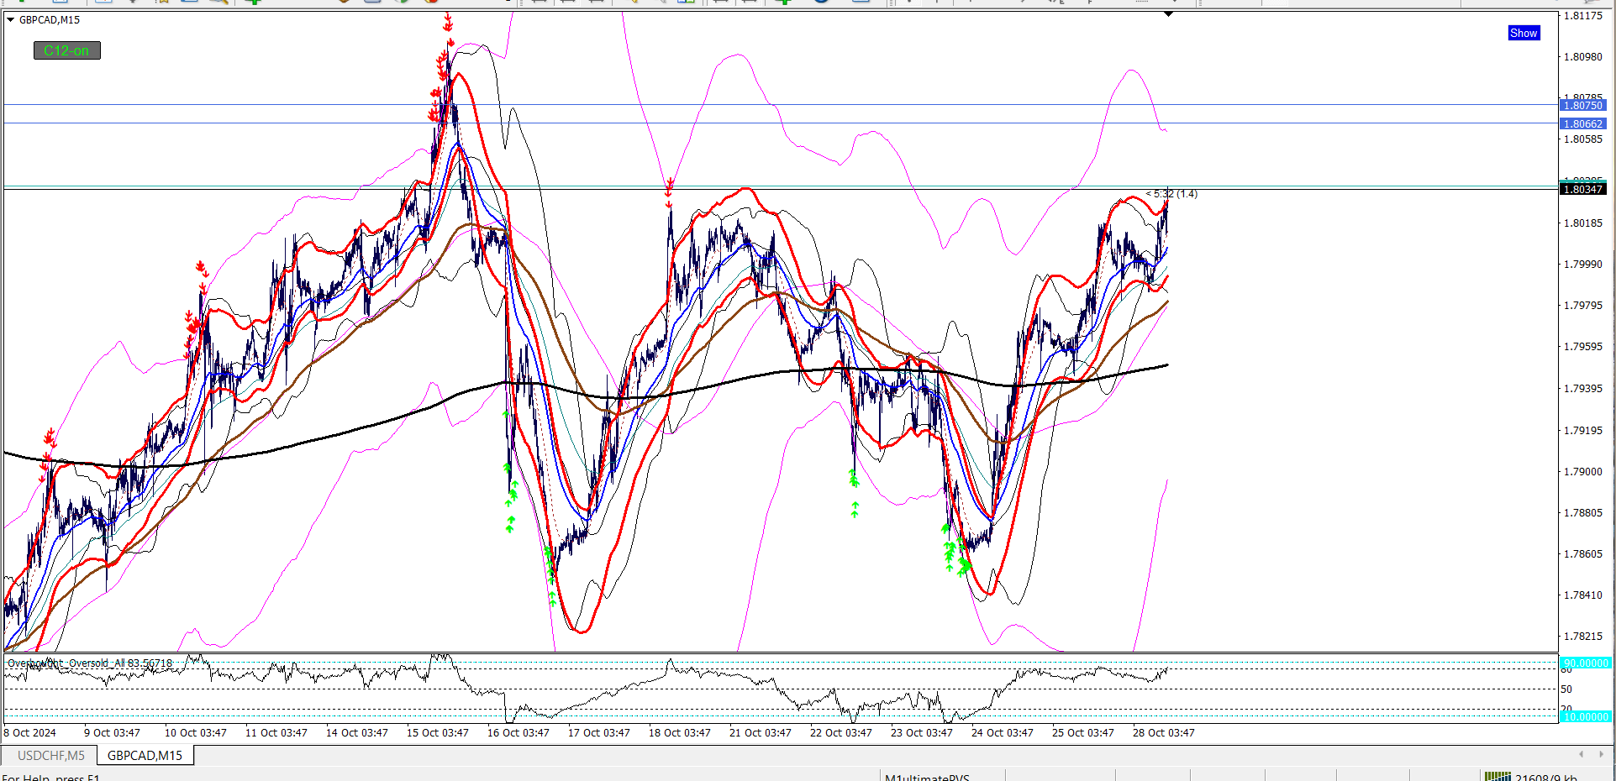Click the 50 level on indicator scale
The image size is (1616, 781).
coord(1566,689)
